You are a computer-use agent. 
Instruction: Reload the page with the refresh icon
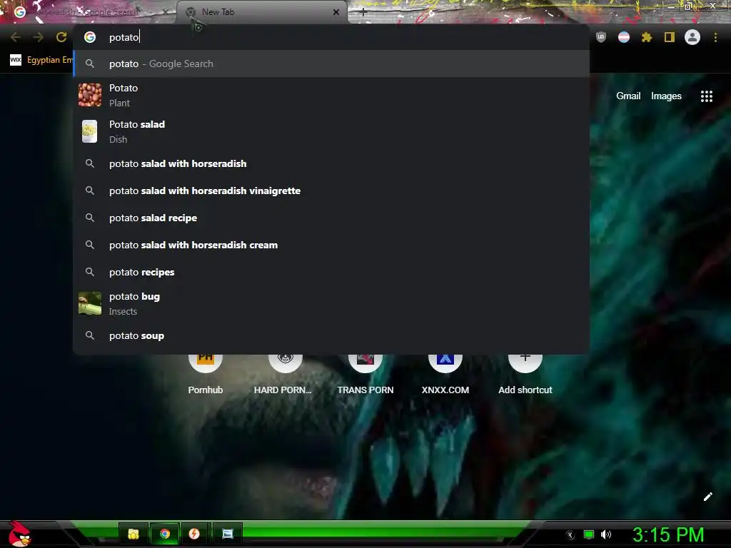(x=61, y=37)
